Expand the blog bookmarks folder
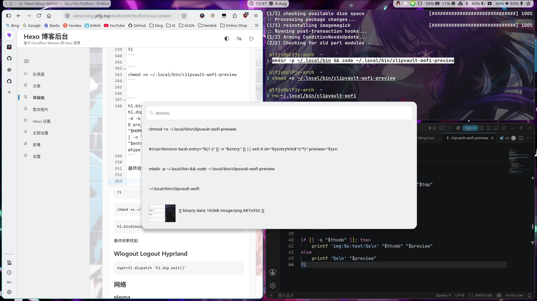This screenshot has height=301, width=537. click(x=156, y=25)
